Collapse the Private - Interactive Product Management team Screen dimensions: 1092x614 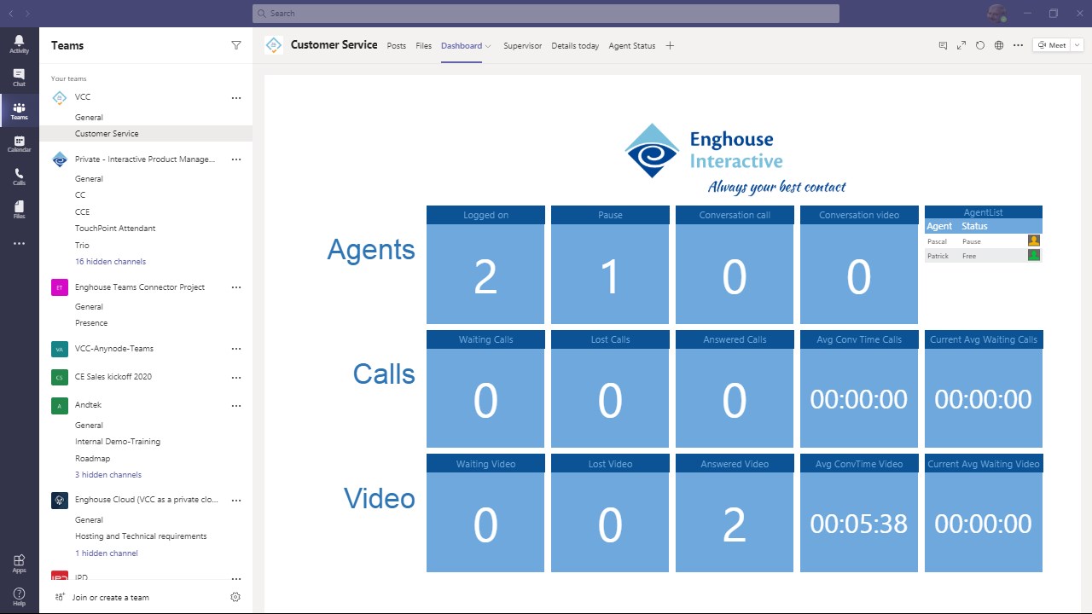145,159
